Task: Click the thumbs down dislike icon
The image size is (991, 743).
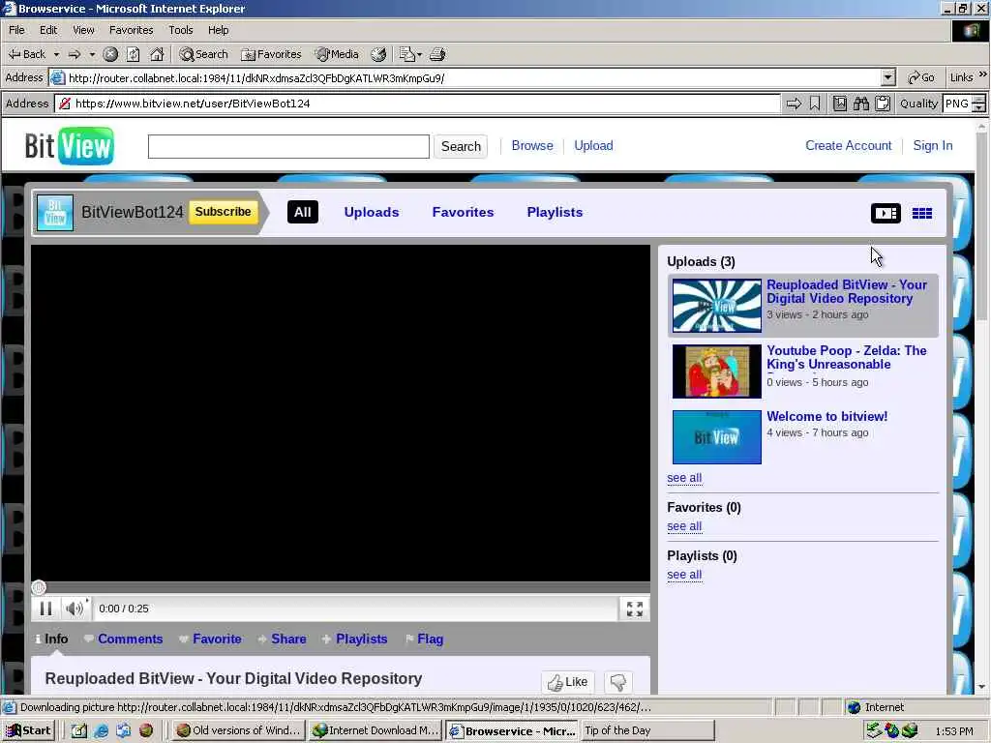Action: click(x=618, y=682)
